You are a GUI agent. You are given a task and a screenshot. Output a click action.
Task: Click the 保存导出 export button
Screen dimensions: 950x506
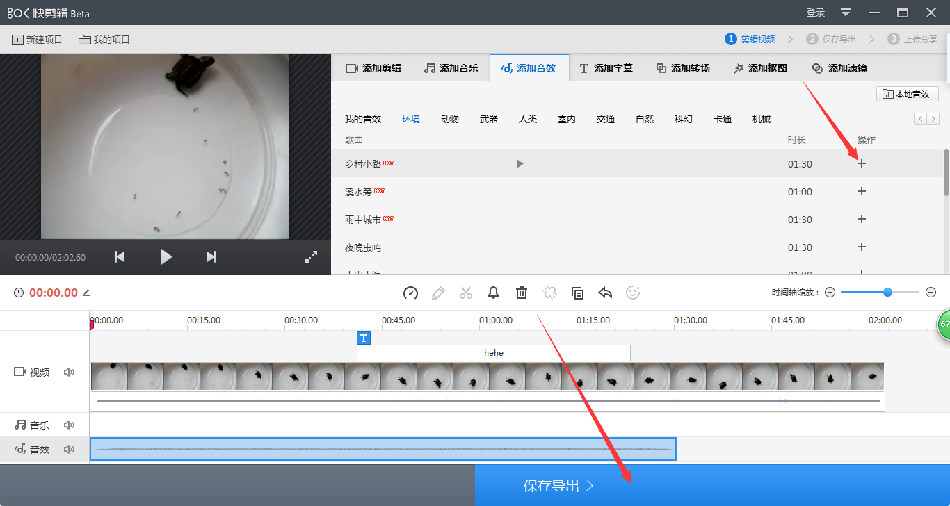click(556, 487)
